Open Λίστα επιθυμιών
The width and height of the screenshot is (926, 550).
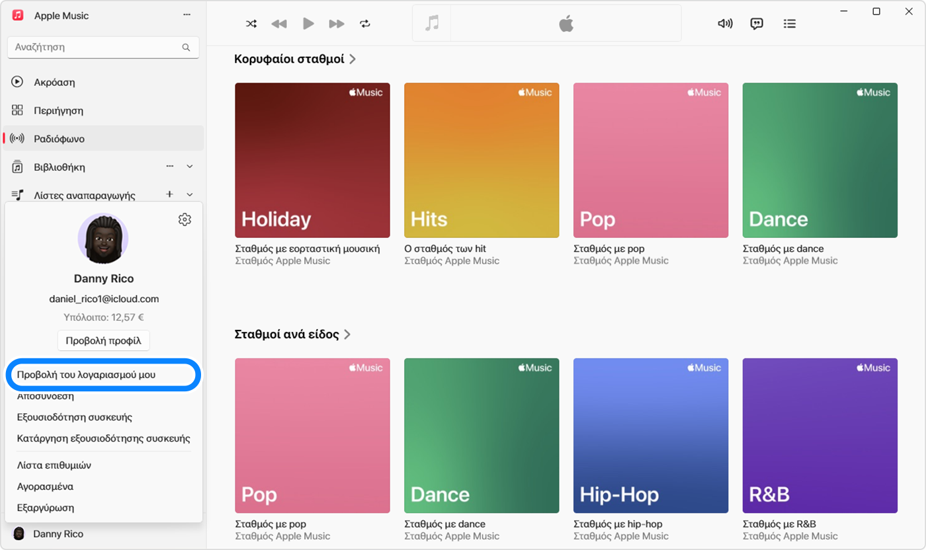(x=54, y=465)
